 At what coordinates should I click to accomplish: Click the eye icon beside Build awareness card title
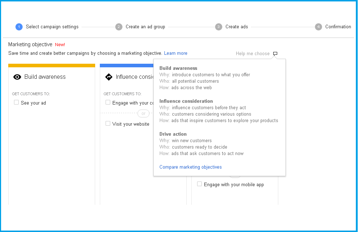point(17,77)
